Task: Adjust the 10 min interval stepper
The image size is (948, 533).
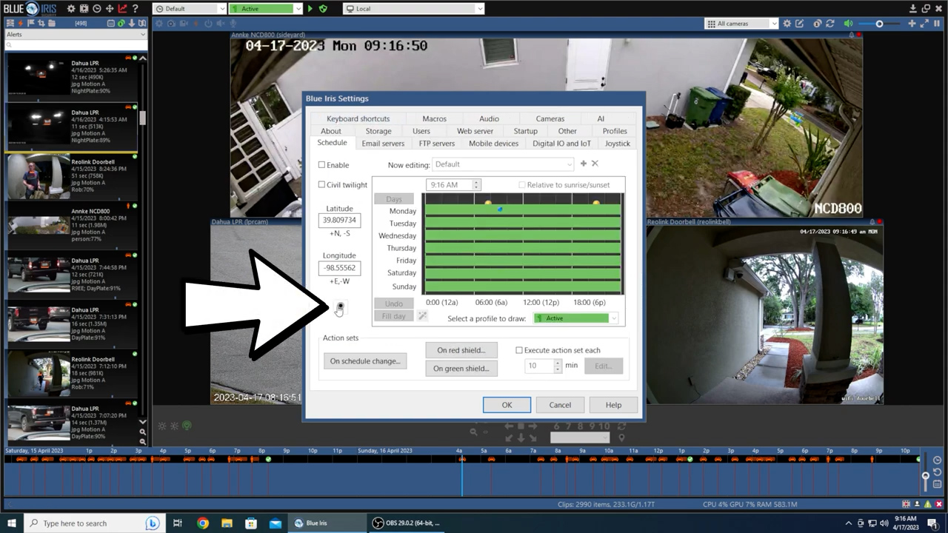Action: [x=558, y=366]
